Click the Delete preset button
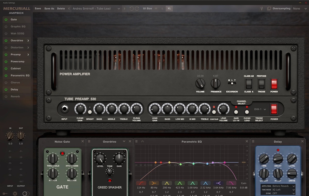This screenshot has width=309, height=196. click(61, 8)
